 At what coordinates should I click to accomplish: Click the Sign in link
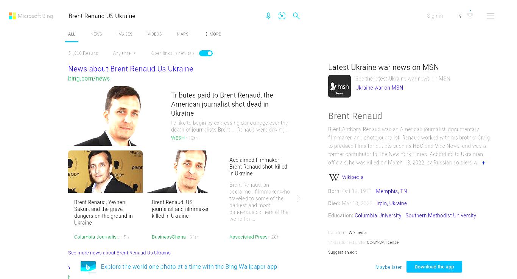click(435, 16)
